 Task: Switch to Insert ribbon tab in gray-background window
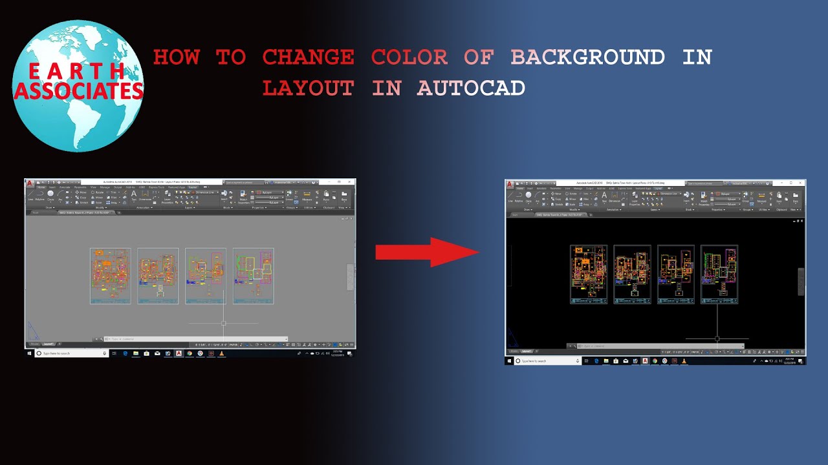[x=52, y=187]
